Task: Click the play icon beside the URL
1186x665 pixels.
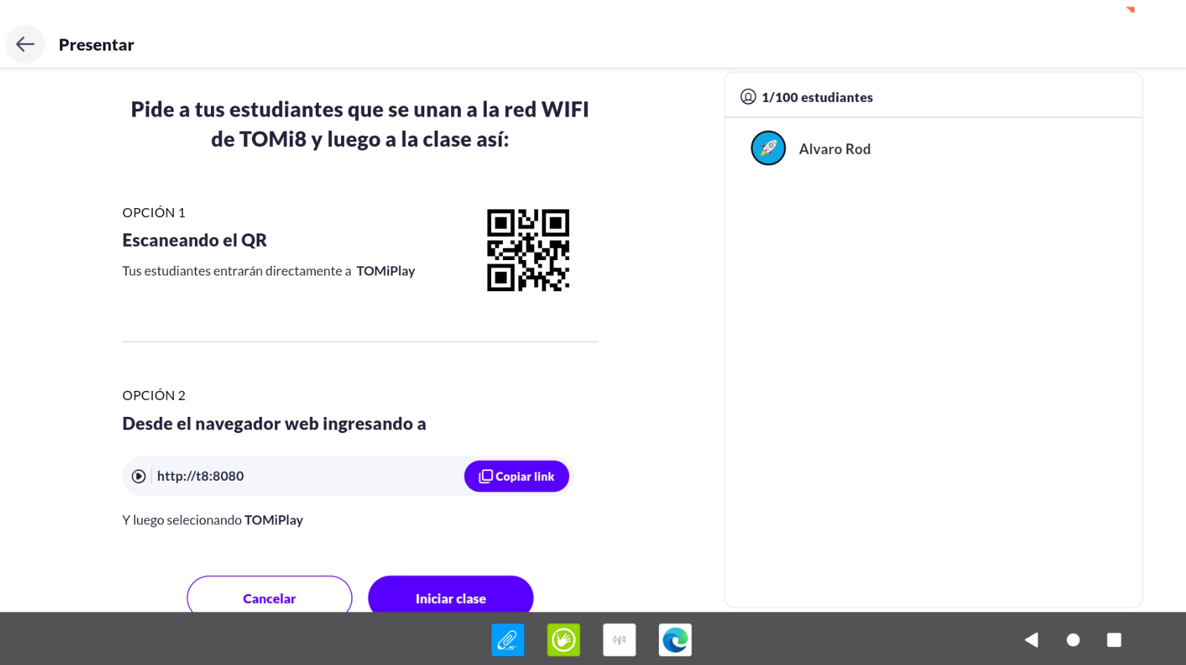Action: [139, 477]
